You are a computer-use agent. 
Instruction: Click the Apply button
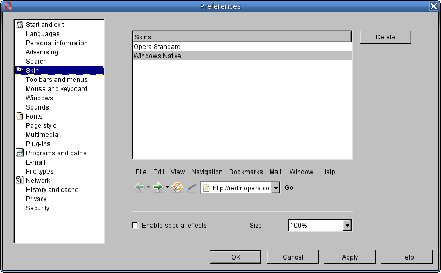350,257
